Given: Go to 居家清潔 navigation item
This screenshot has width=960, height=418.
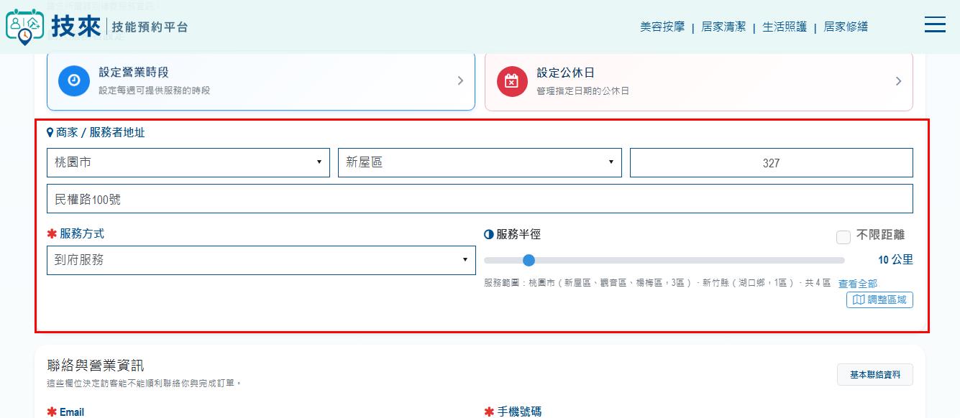Looking at the screenshot, I should point(723,27).
